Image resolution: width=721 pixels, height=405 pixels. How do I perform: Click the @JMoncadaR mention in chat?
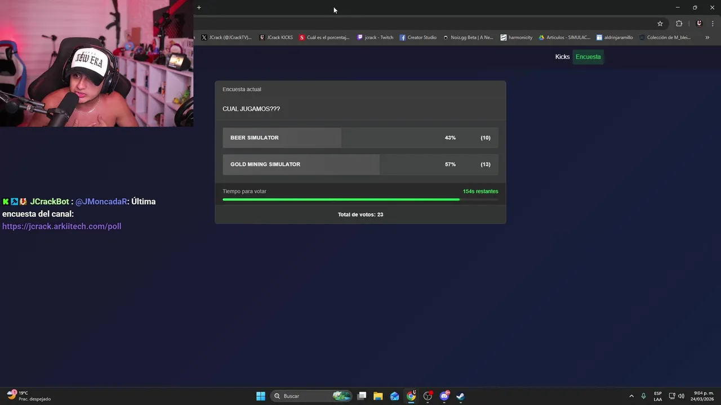pos(101,201)
